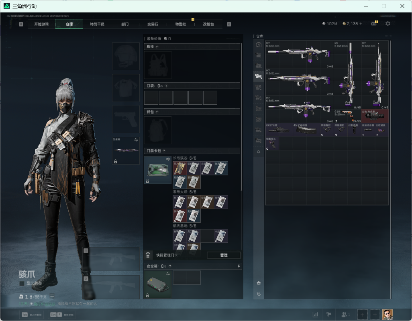Show help for 口袋 section
This screenshot has width=412, height=321.
[166, 86]
